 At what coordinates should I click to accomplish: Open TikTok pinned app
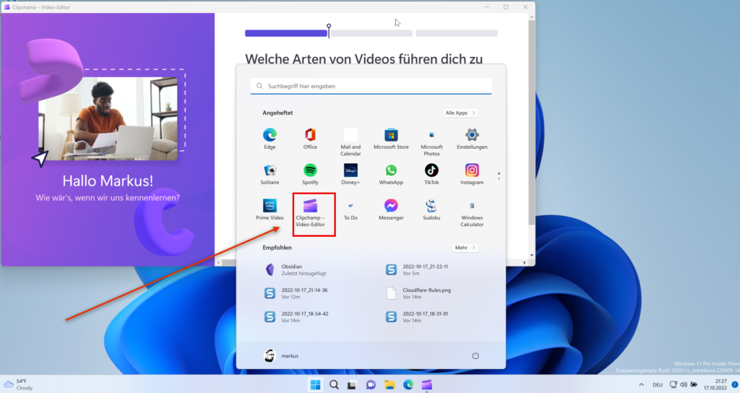click(x=431, y=174)
